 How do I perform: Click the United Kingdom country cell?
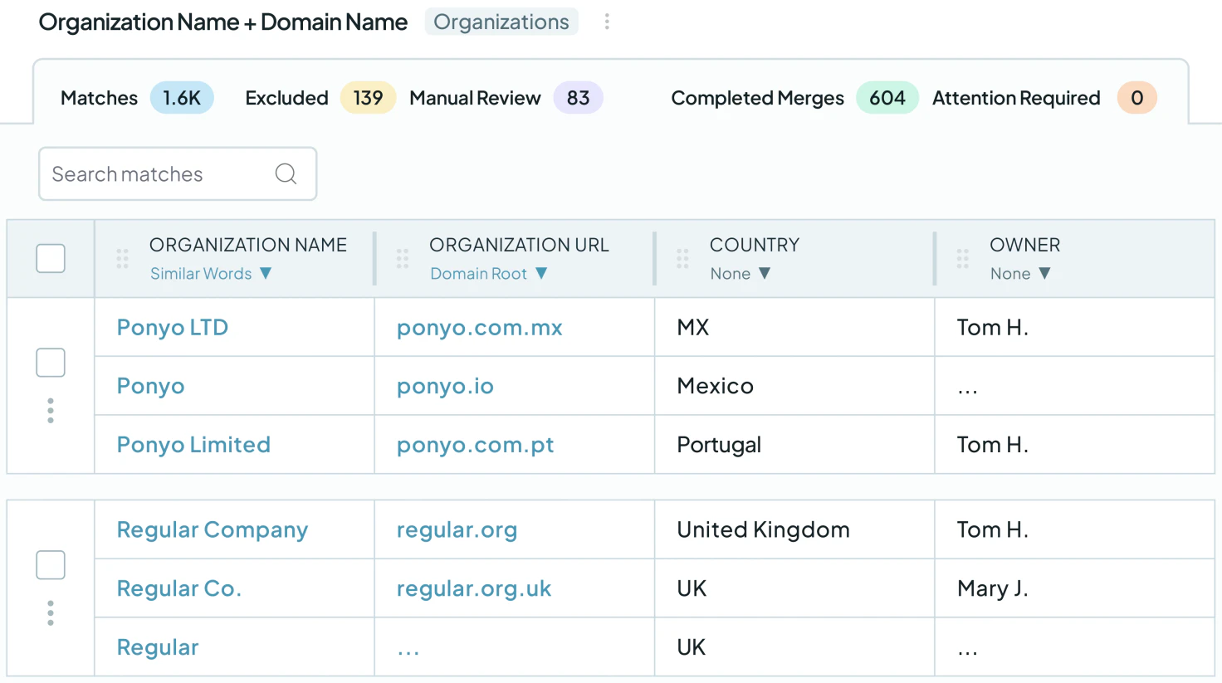pyautogui.click(x=794, y=529)
